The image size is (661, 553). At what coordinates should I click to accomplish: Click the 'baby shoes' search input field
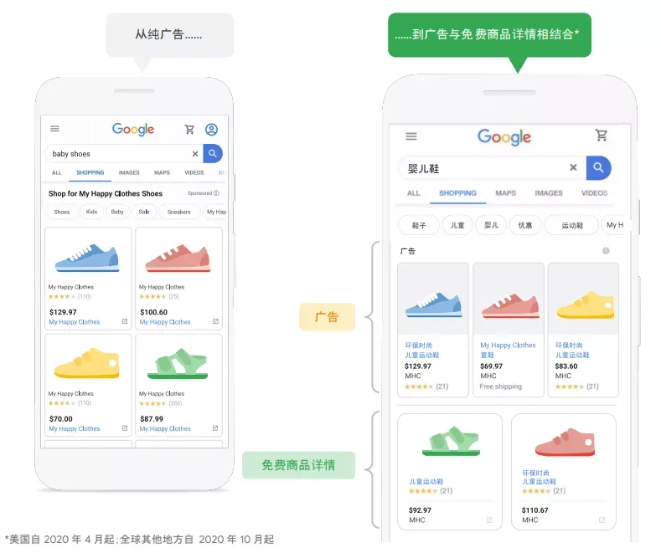tap(120, 154)
